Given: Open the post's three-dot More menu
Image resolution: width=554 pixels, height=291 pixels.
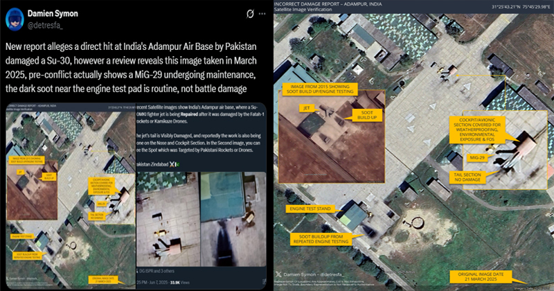Looking at the screenshot, I should coord(262,14).
